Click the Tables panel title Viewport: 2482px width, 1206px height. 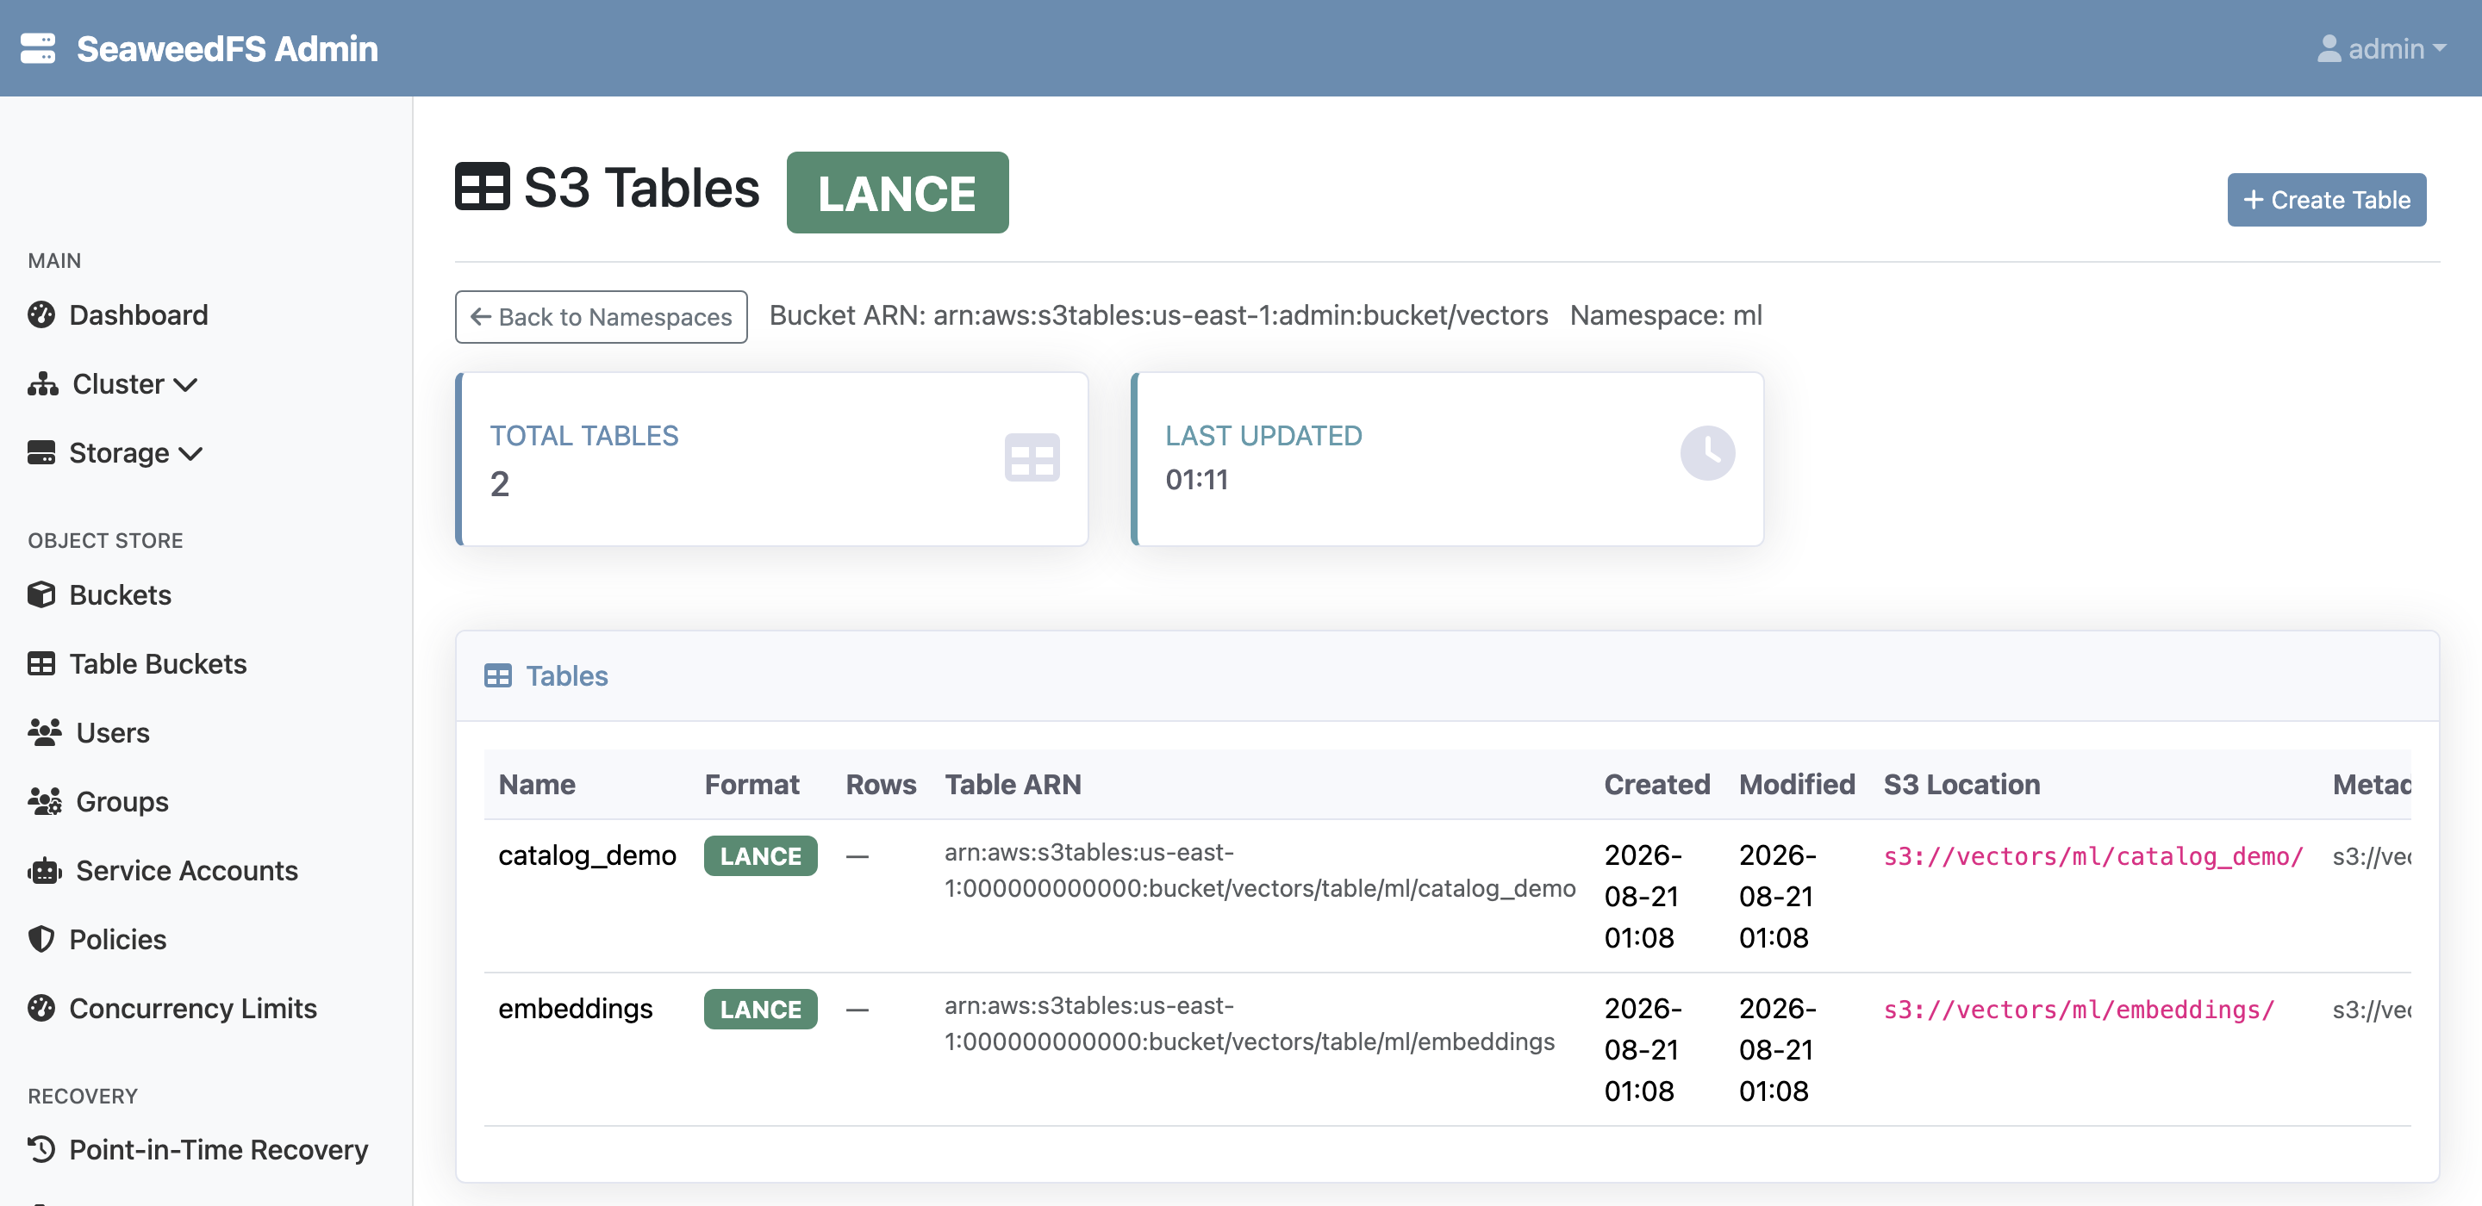tap(566, 676)
